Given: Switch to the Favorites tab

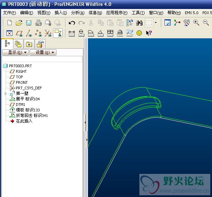Looking at the screenshot, I should (29, 44).
